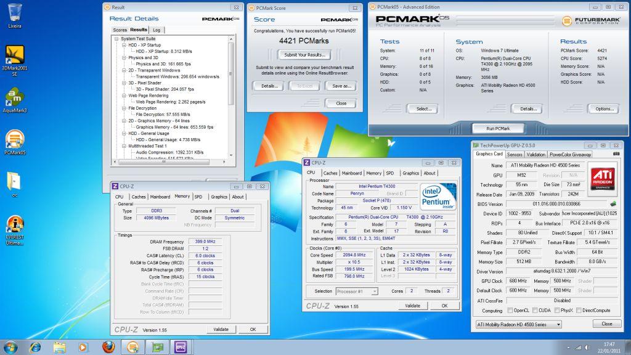Screen dimensions: 631x355
Task: Collapse the File Decryption node
Action: [x=124, y=108]
